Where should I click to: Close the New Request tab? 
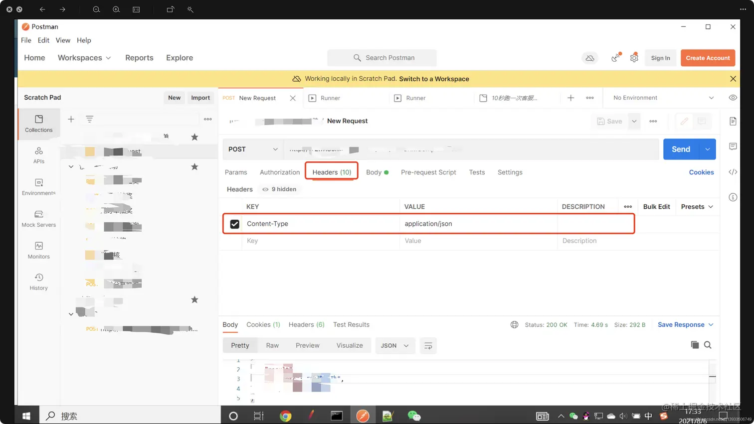coord(293,98)
